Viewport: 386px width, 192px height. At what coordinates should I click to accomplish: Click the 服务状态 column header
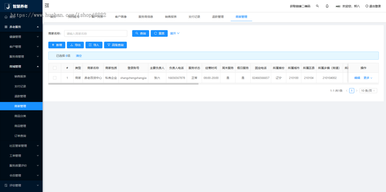click(194, 68)
